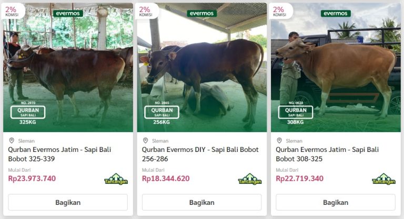Open the 308KG cow product photo

point(336,68)
